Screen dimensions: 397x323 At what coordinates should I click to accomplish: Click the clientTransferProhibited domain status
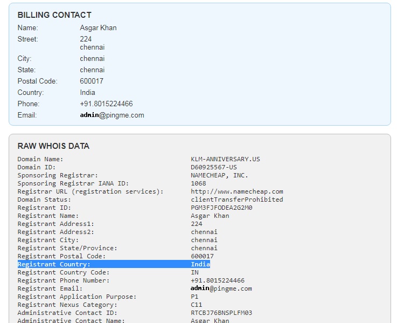tap(236, 200)
